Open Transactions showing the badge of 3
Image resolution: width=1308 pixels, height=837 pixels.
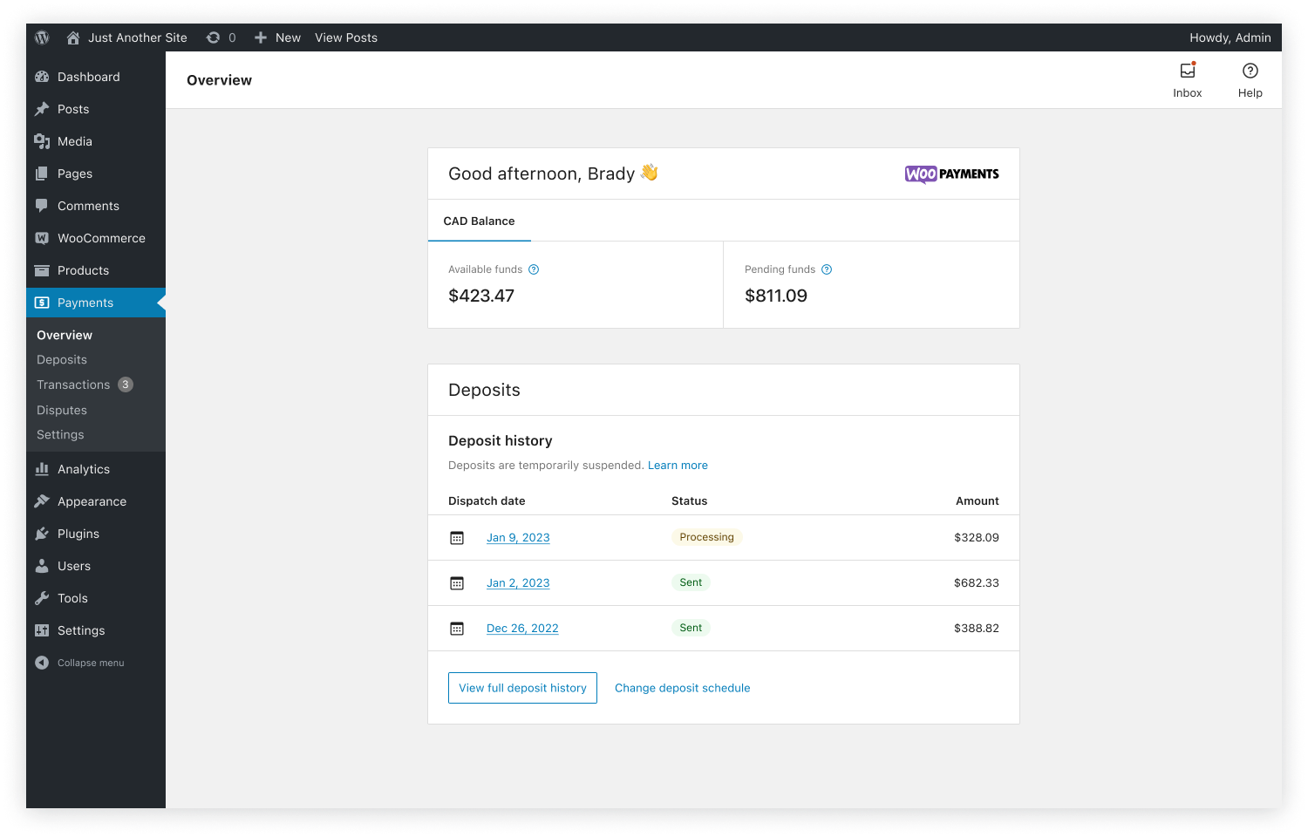coord(73,384)
